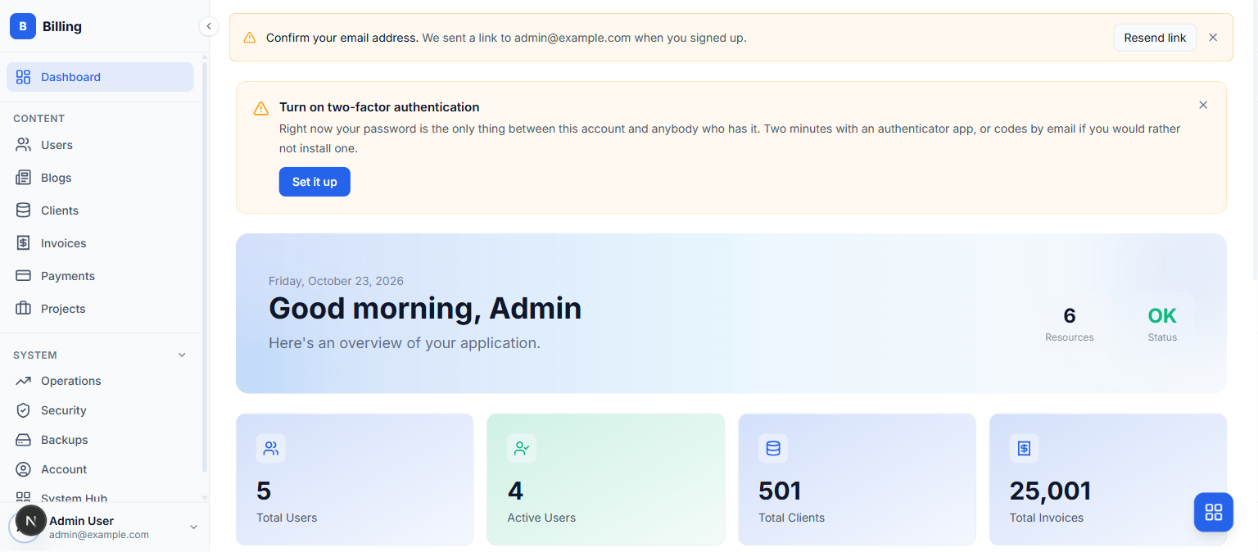Viewport: 1258px width, 552px height.
Task: Click the Users people icon in sidebar
Action: 23,145
